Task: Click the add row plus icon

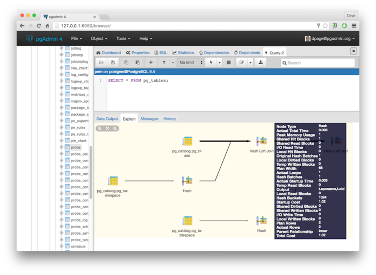Action: point(151,62)
